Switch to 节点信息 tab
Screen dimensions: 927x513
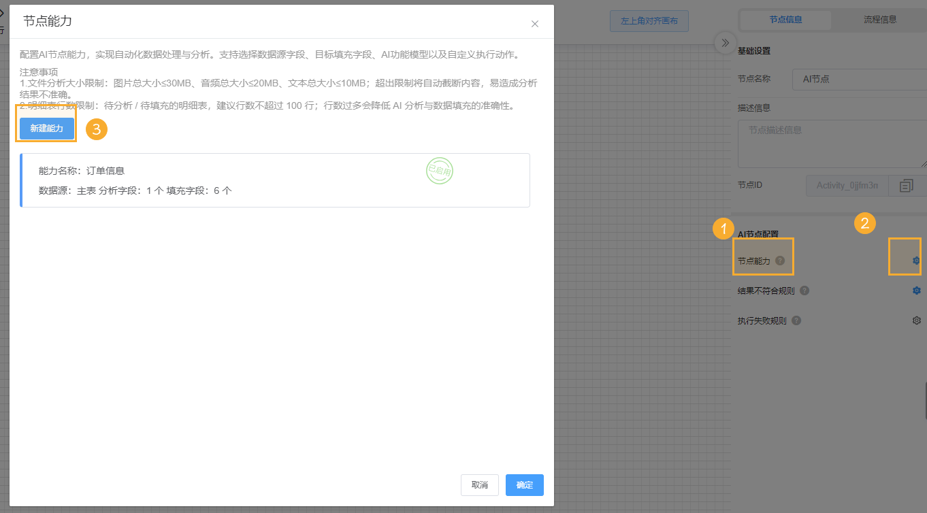(785, 20)
